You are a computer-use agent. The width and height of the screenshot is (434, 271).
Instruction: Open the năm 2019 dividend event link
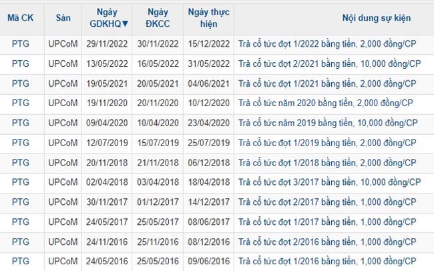[328, 123]
